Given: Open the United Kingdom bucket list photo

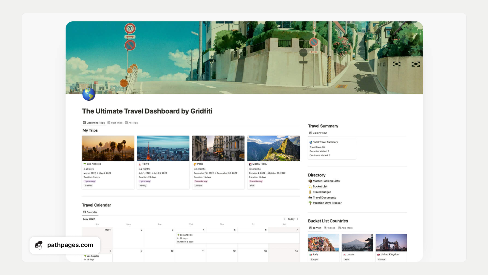Looking at the screenshot, I should 391,243.
